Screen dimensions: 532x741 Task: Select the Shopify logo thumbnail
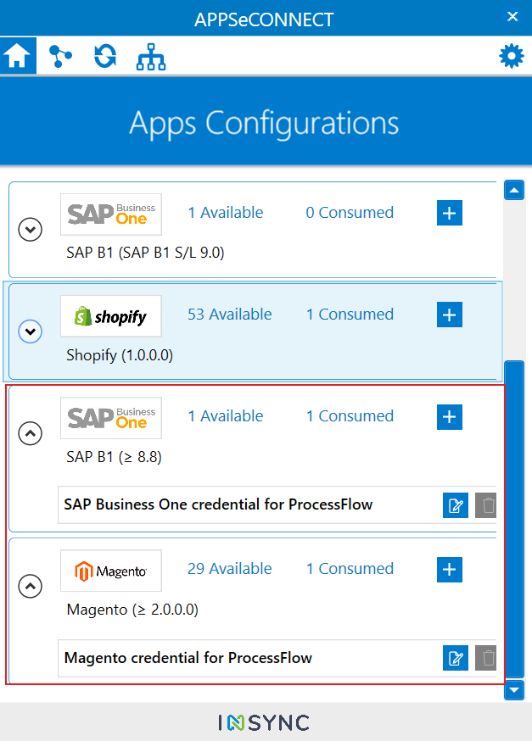pyautogui.click(x=110, y=316)
